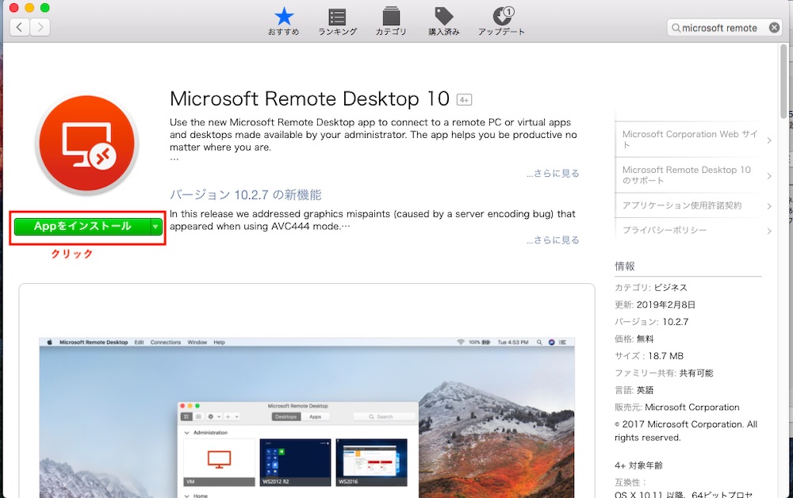Screen dimensions: 793x498
Task: Click the 言語: 英語 info row
Action: coord(634,390)
